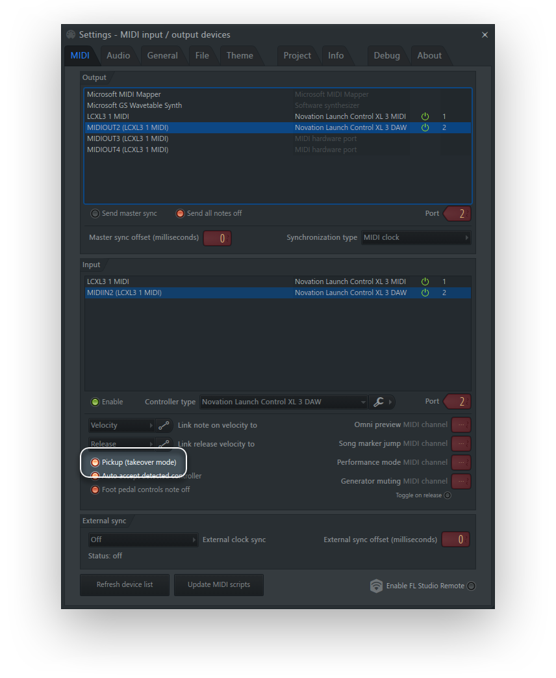Open Synchronization type MIDI clock dropdown
Viewport: 556px width, 678px height.
tap(416, 237)
